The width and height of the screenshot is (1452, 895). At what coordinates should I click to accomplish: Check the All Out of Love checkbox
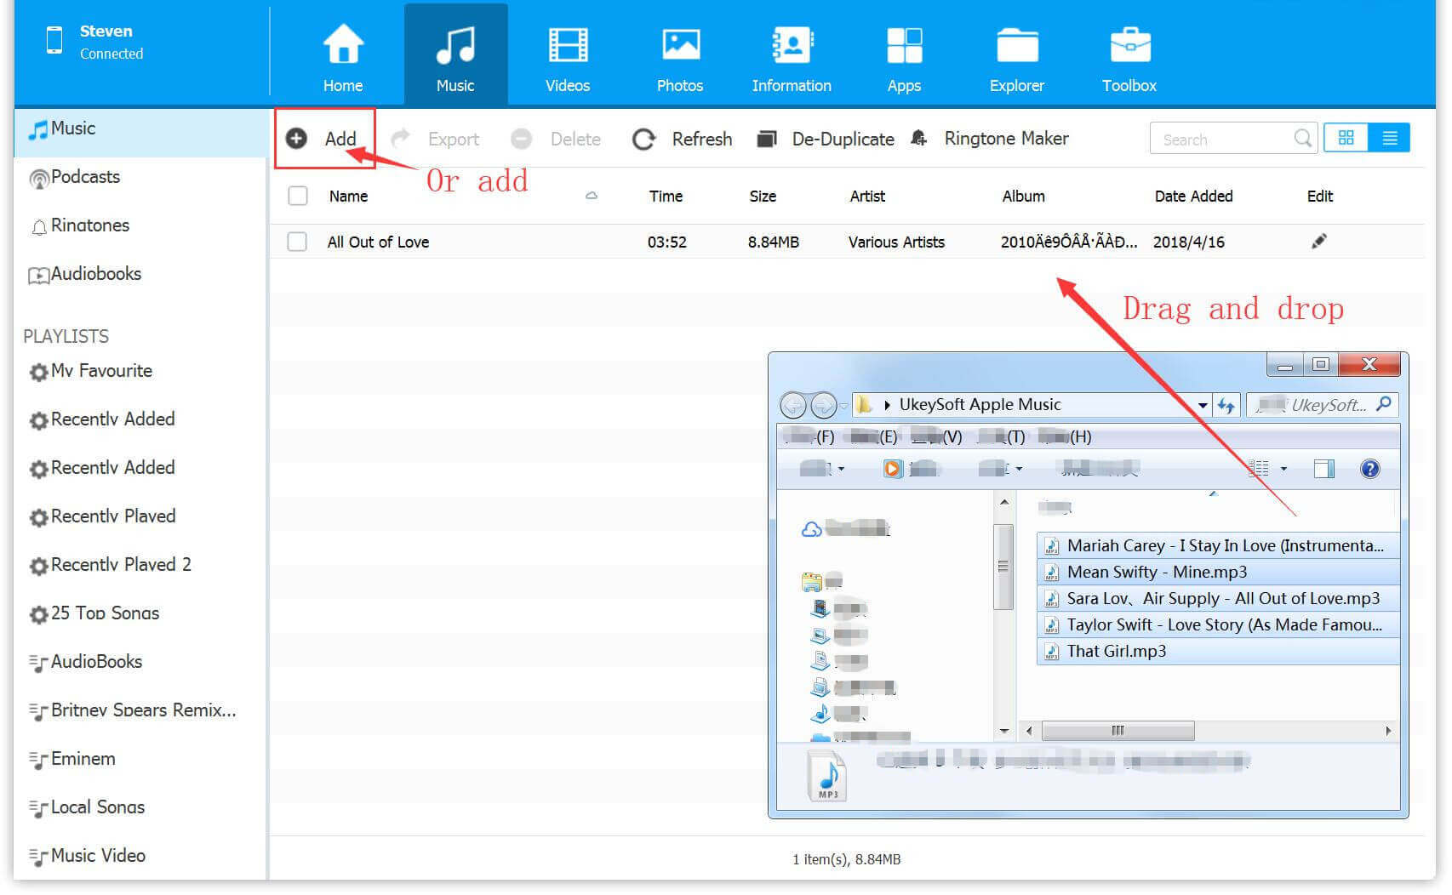click(297, 242)
